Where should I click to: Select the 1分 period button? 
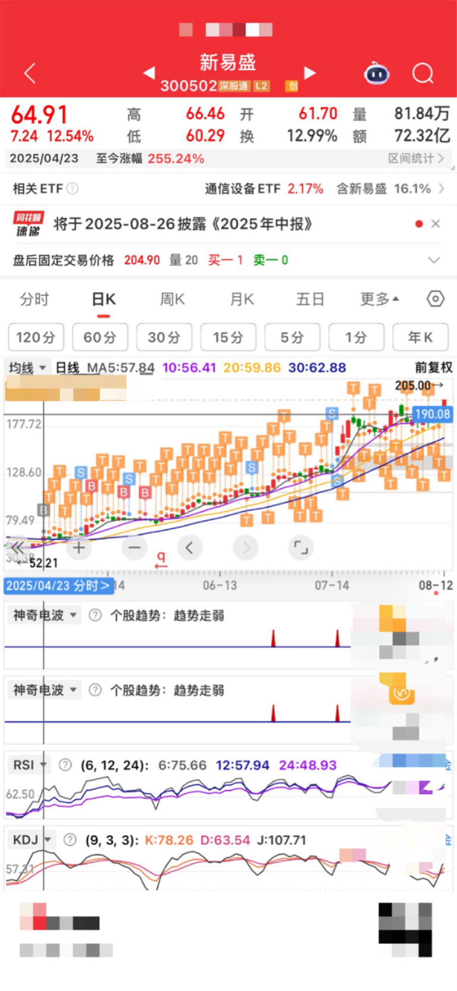356,337
